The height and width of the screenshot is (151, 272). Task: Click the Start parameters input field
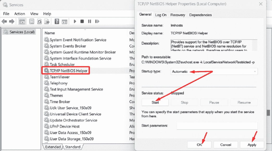(x=217, y=126)
